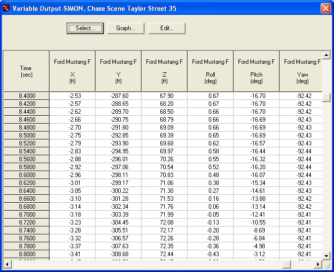Select the 8.4000 time row header
This screenshot has height=272, width=334.
(26, 96)
